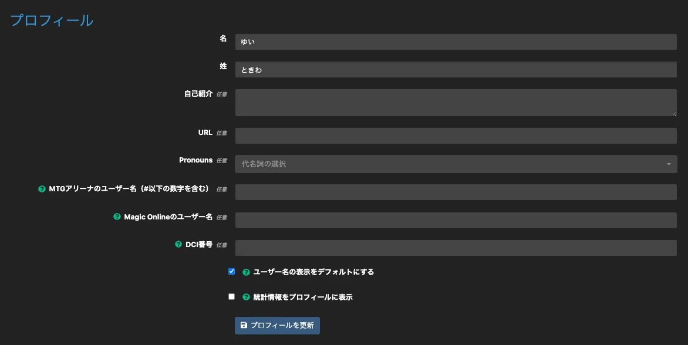Click the 自己紹介 field label
Viewport: 688px width, 345px height.
click(198, 94)
